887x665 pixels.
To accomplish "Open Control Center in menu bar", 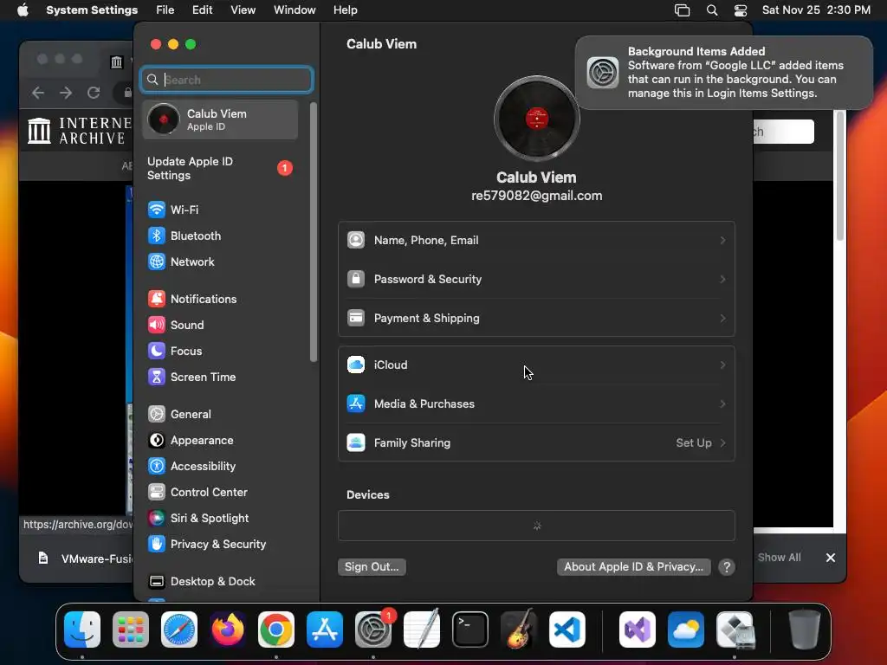I will [741, 10].
